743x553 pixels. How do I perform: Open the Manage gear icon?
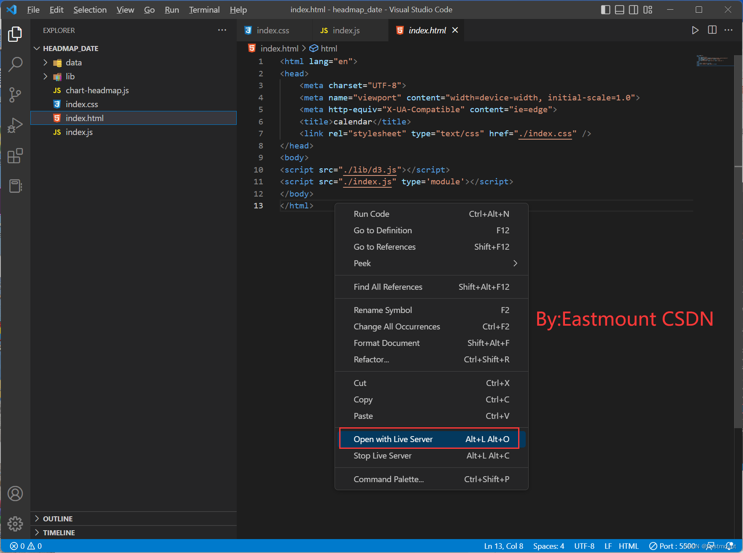pos(15,524)
